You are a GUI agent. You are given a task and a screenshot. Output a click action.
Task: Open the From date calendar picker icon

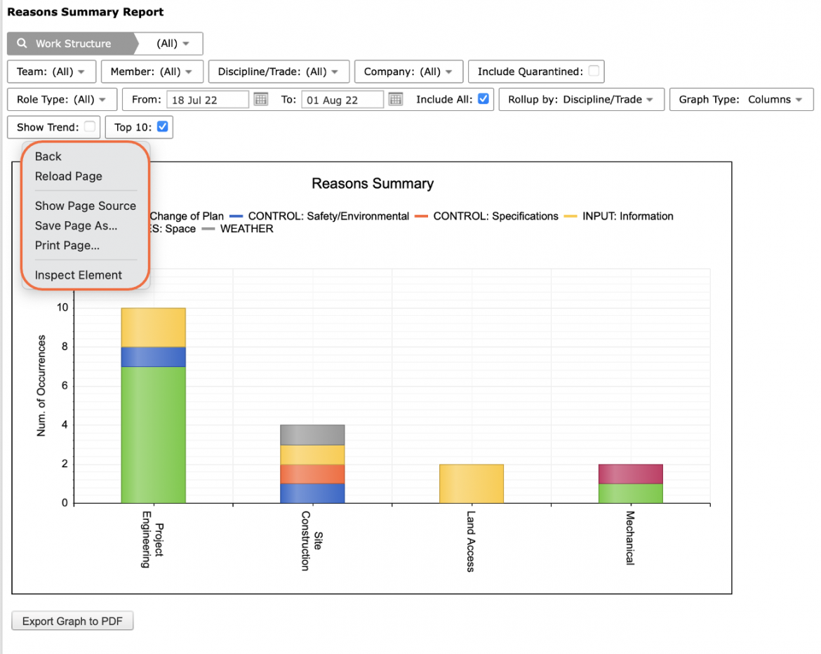(261, 99)
